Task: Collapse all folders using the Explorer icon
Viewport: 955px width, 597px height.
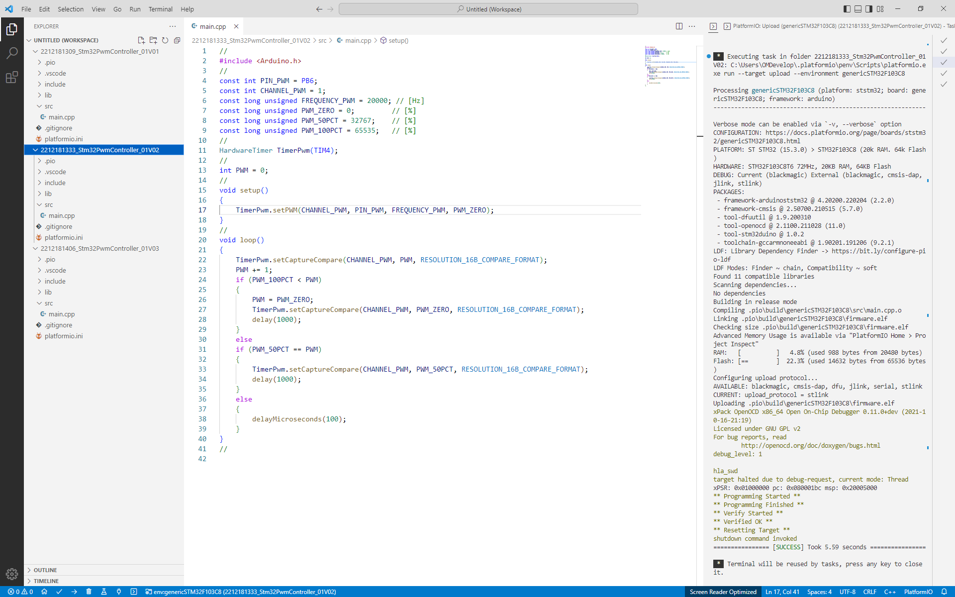Action: 177,40
